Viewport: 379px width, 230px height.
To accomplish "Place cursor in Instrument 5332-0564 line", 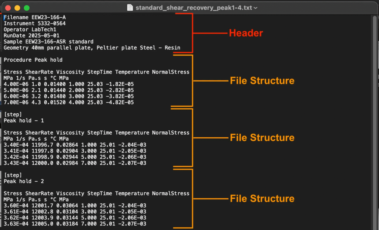I will pos(35,24).
